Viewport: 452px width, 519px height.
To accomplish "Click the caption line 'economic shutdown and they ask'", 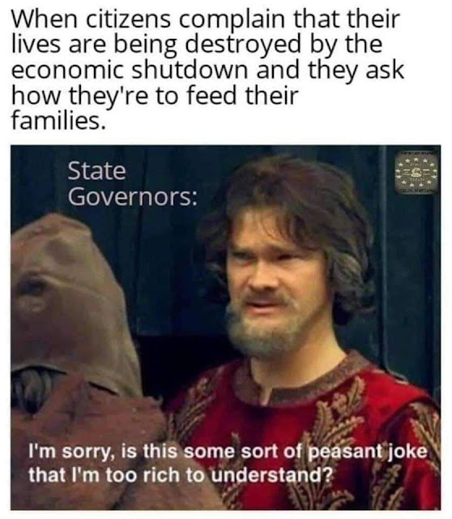I will click(x=207, y=71).
